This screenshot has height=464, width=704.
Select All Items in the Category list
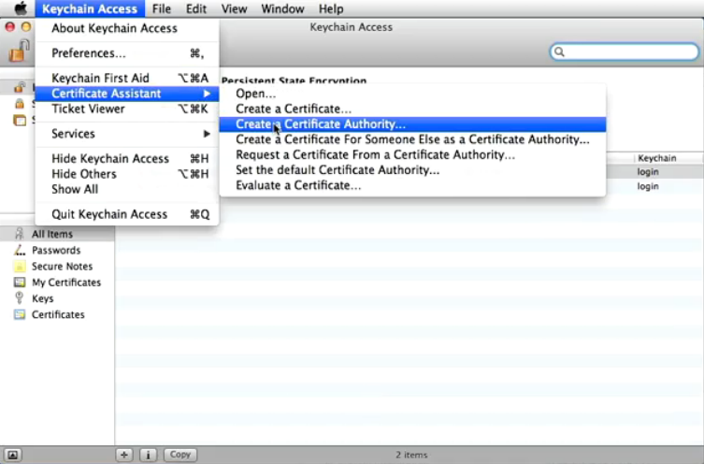pyautogui.click(x=57, y=234)
